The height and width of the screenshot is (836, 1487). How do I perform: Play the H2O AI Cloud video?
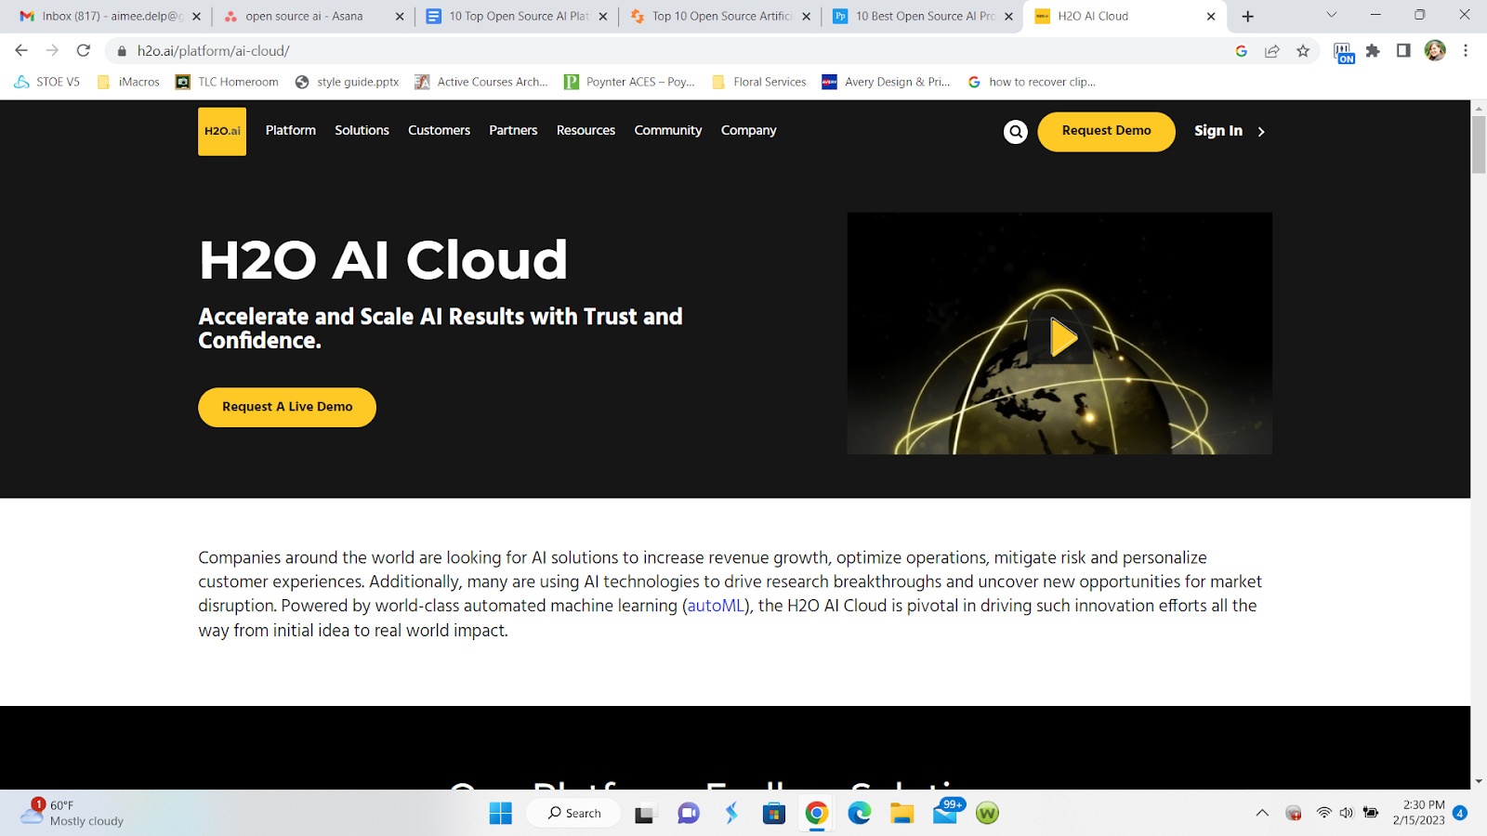(1062, 337)
